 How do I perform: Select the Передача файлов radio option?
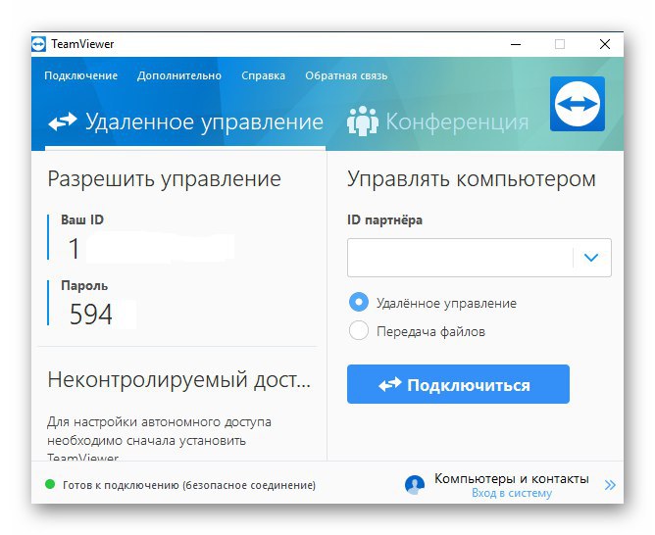[x=359, y=330]
